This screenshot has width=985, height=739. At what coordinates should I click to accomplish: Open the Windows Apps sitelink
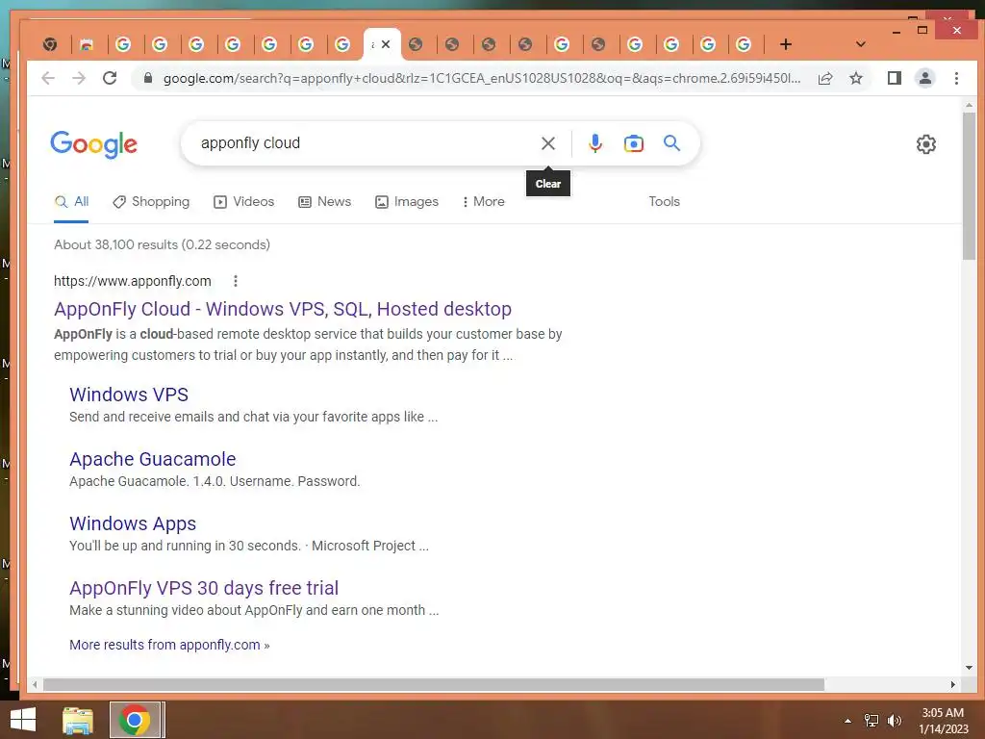133,523
